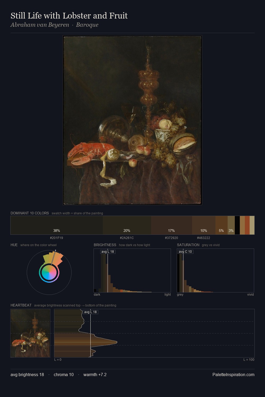Open the PaletteInspiration.com link
The width and height of the screenshot is (265, 397).
[233, 375]
